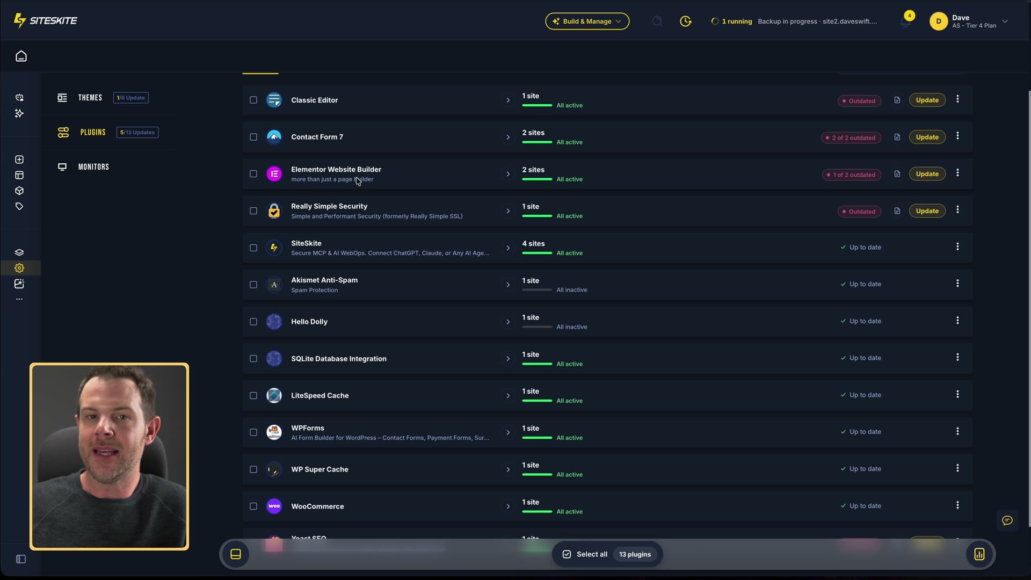Click the chat support bubble icon
1031x580 pixels.
[1007, 520]
